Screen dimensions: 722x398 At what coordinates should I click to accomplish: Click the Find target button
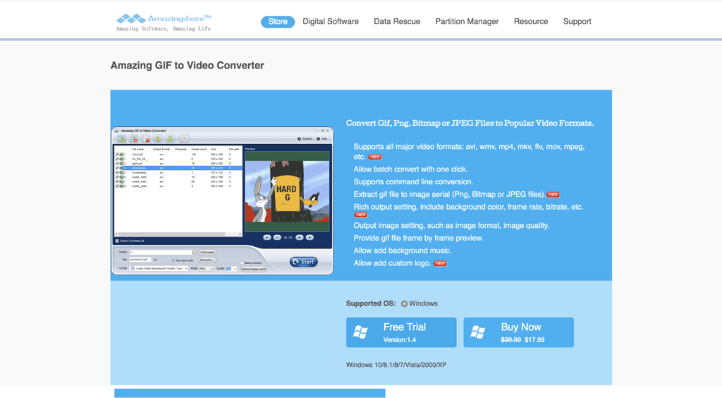click(207, 252)
